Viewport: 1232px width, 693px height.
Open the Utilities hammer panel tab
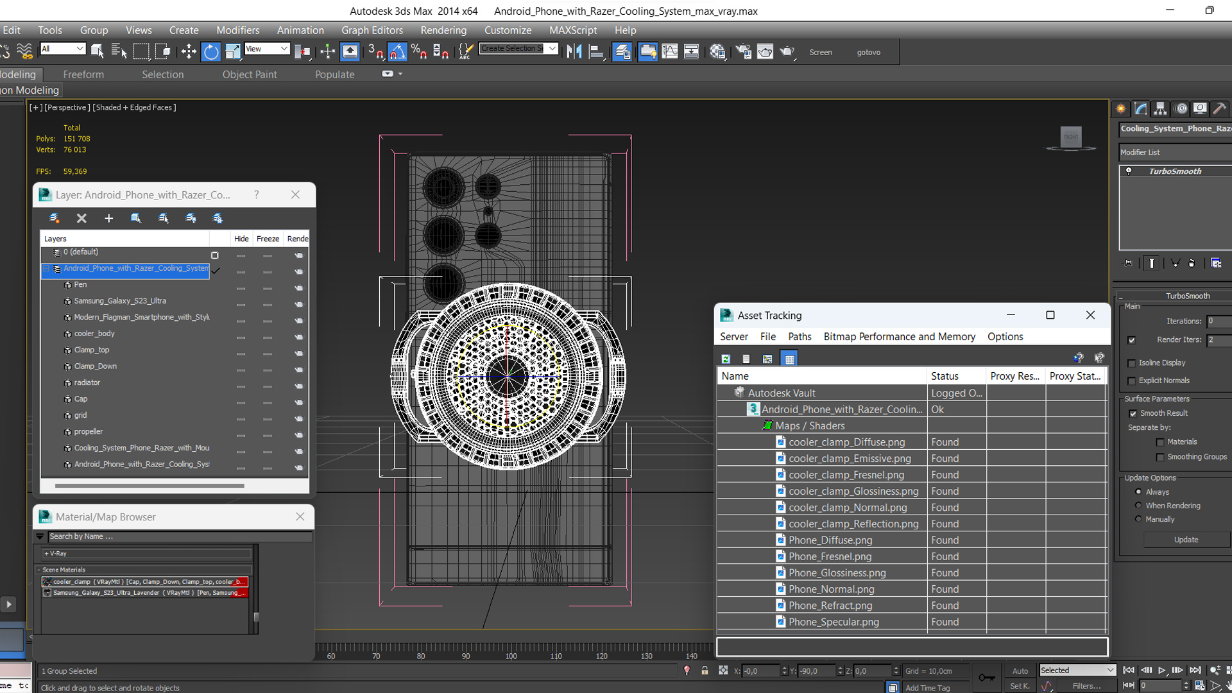pos(1220,108)
